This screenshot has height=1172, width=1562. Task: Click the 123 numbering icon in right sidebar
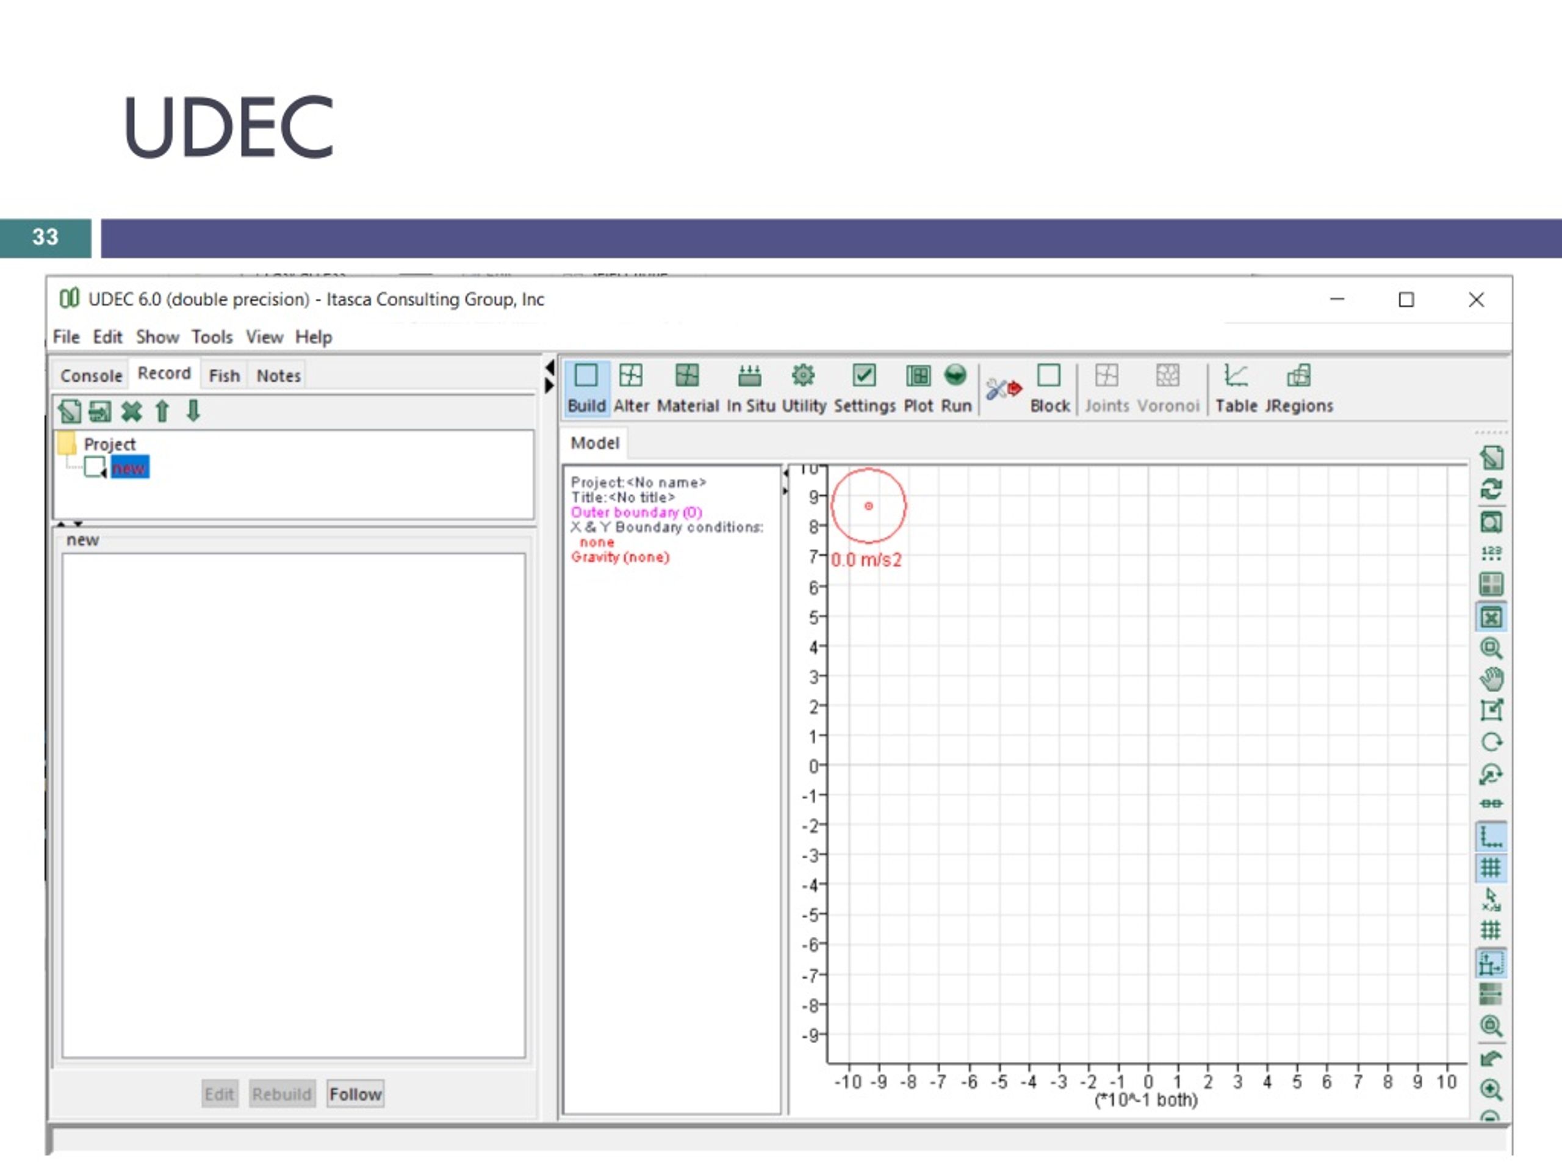point(1491,553)
